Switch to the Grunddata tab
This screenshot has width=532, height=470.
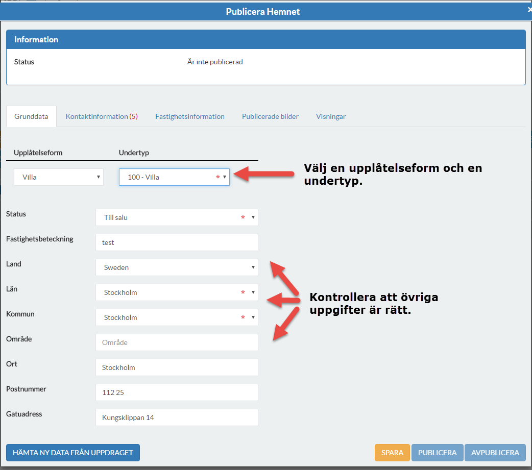pos(31,116)
